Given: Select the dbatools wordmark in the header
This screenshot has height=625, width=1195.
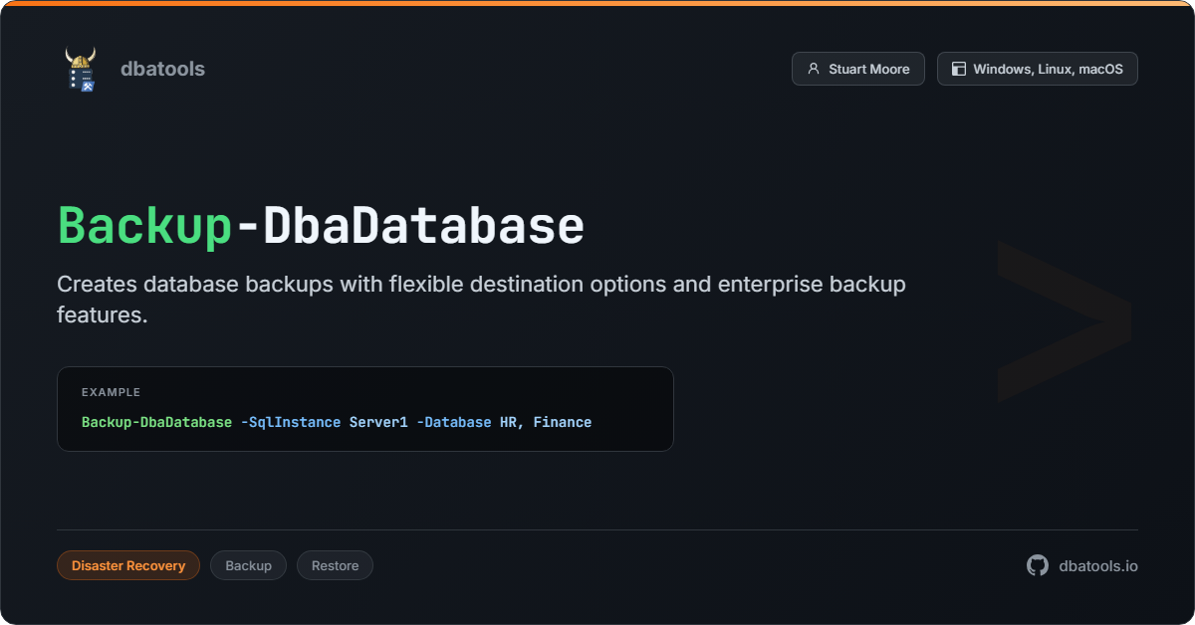Looking at the screenshot, I should pyautogui.click(x=162, y=69).
